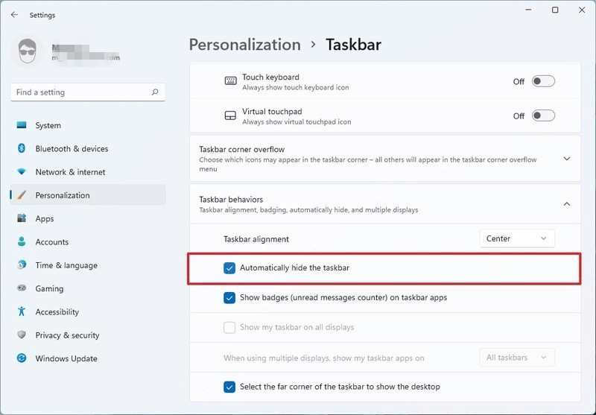Collapse the Taskbar behaviors section

point(566,204)
